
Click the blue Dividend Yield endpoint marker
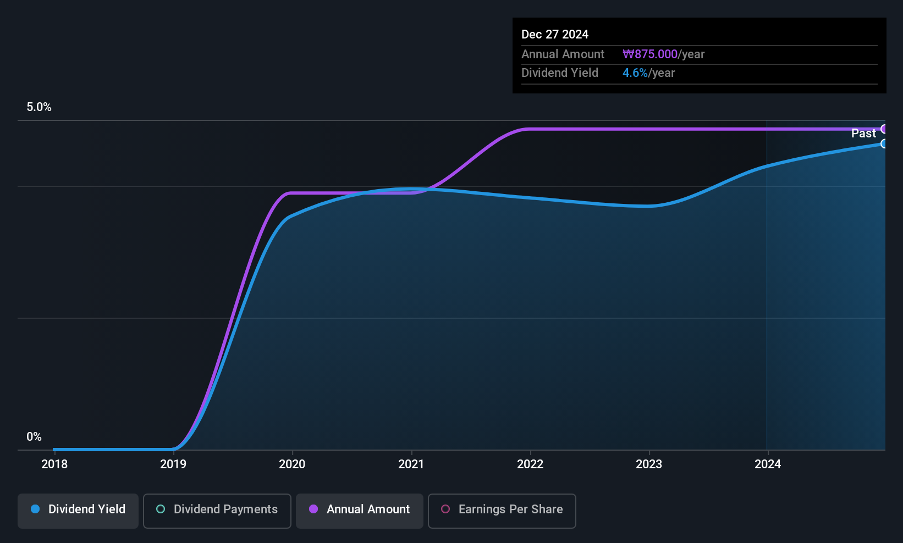click(884, 144)
